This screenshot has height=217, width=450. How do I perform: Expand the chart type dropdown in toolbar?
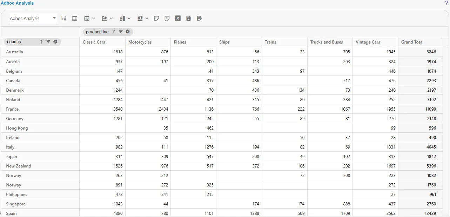click(89, 18)
